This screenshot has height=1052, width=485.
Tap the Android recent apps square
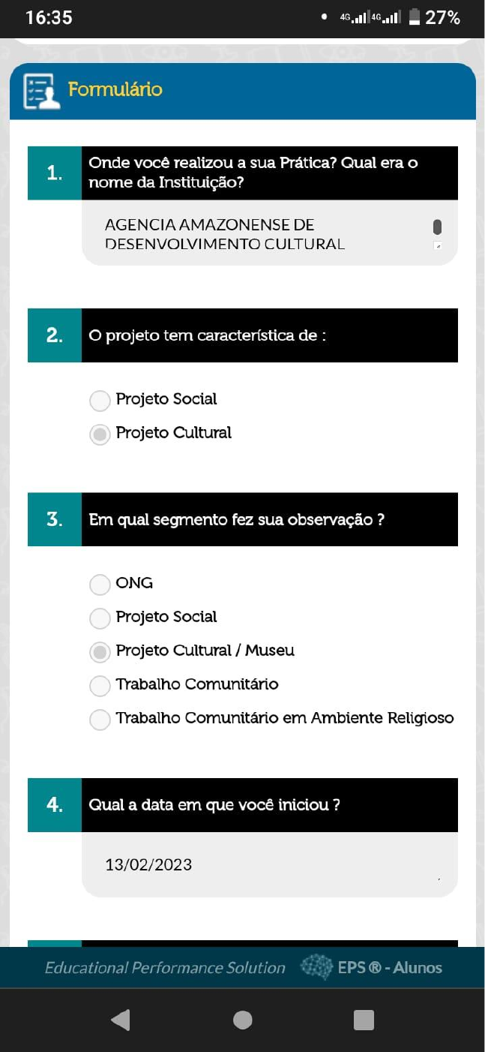click(x=364, y=1020)
